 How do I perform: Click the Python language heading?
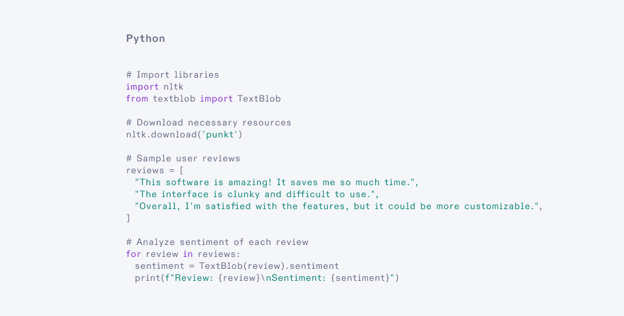coord(145,39)
